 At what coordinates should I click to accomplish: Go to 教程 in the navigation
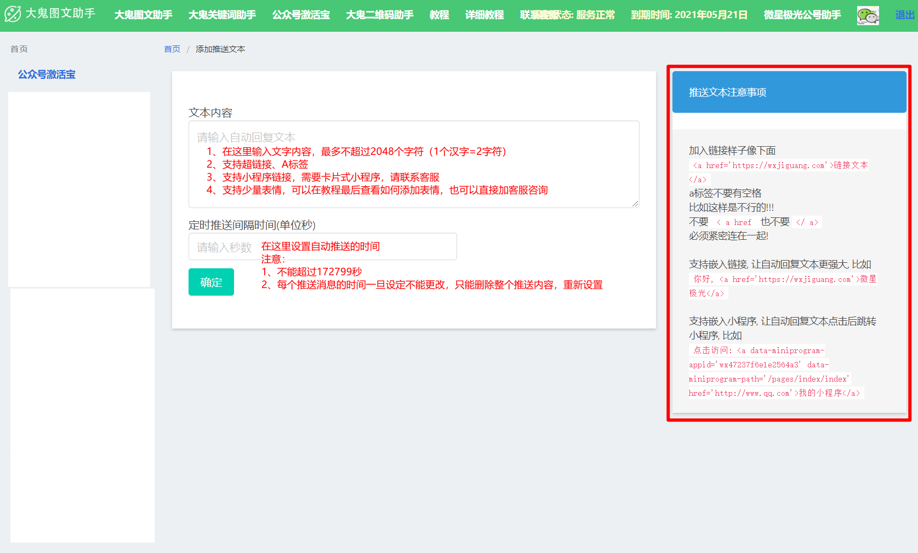[x=439, y=15]
